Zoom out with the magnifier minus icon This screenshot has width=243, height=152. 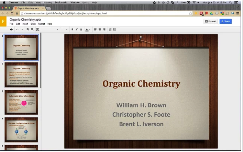click(32, 29)
